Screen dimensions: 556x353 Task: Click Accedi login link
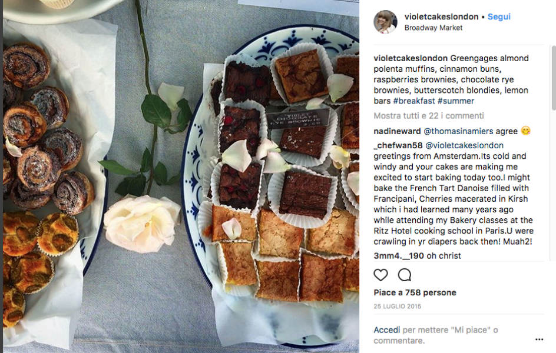click(x=386, y=330)
